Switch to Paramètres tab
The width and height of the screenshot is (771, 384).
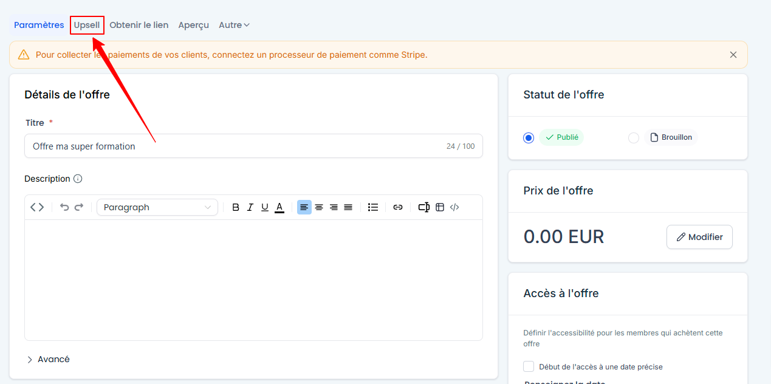pos(39,25)
